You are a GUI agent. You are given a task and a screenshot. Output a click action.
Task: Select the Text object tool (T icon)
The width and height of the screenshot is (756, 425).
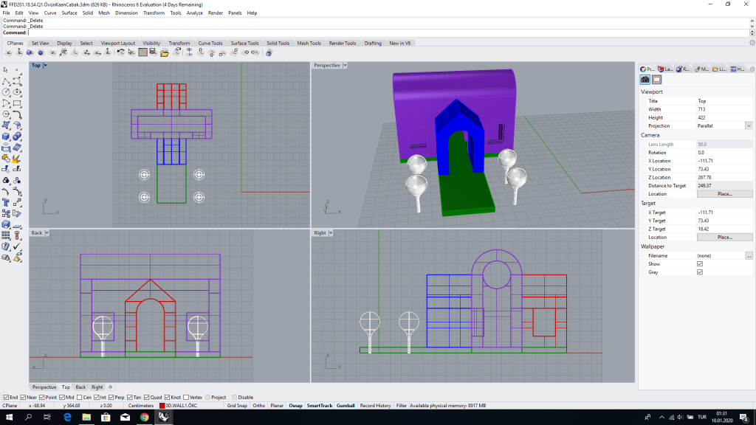point(6,202)
